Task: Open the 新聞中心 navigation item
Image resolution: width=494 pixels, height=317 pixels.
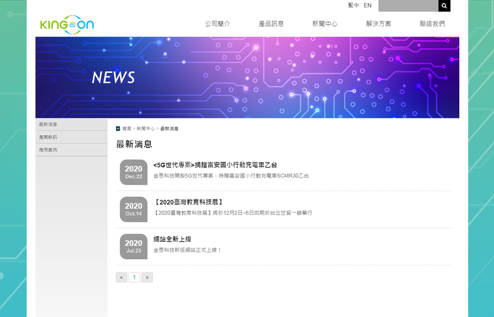Action: (324, 24)
